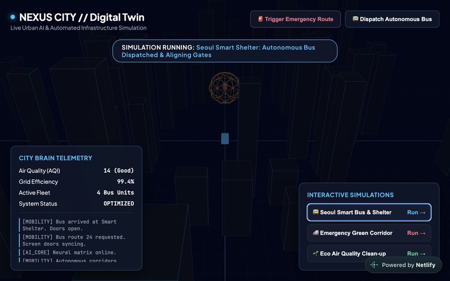
Task: Click the Run arrow on Emergency Green Corridor row
Action: pyautogui.click(x=416, y=233)
